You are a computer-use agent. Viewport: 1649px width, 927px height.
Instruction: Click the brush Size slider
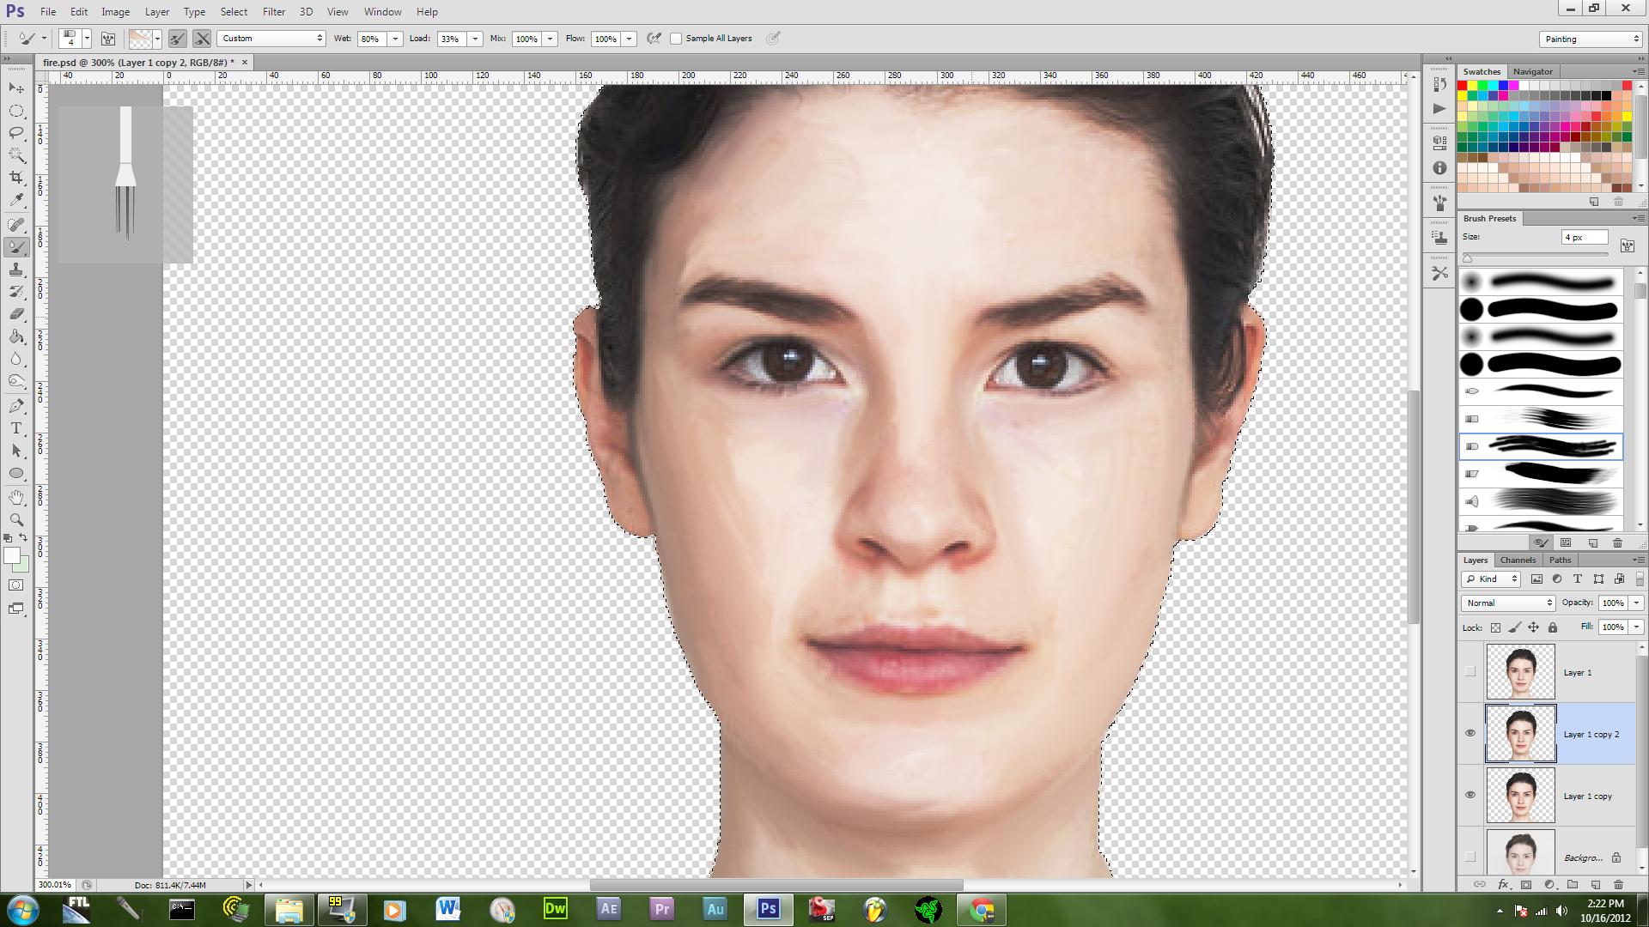1536,257
